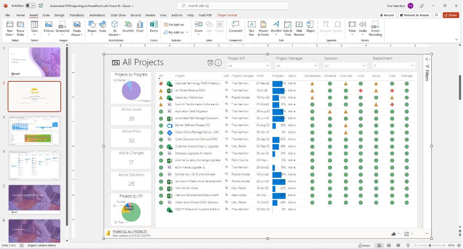
Task: Open the My Add-ins dropdown arrow
Action: [x=187, y=33]
